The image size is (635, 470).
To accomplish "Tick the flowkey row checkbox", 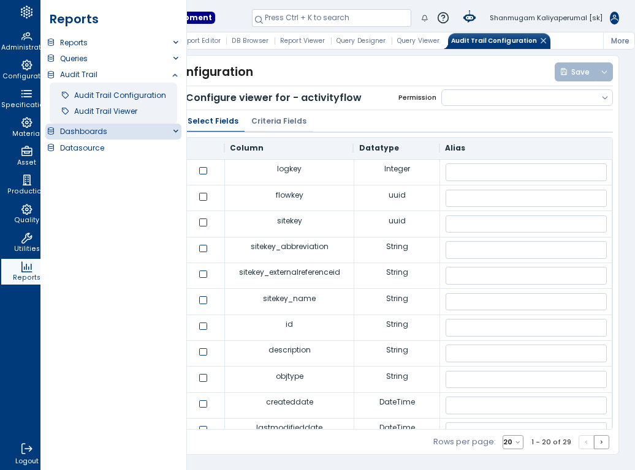I will [203, 196].
